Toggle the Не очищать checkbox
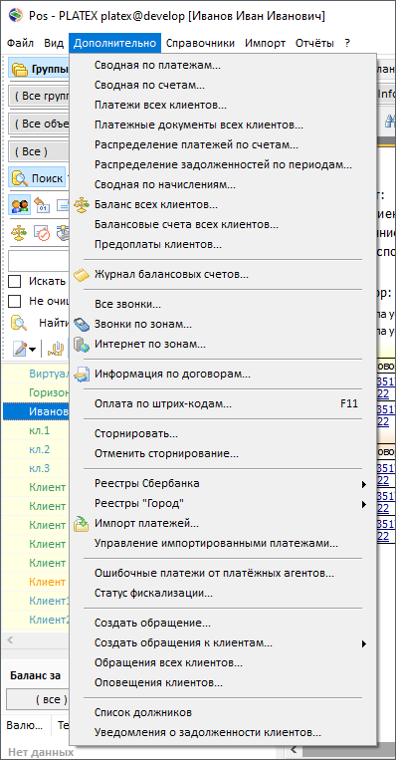The width and height of the screenshot is (396, 760). point(15,301)
